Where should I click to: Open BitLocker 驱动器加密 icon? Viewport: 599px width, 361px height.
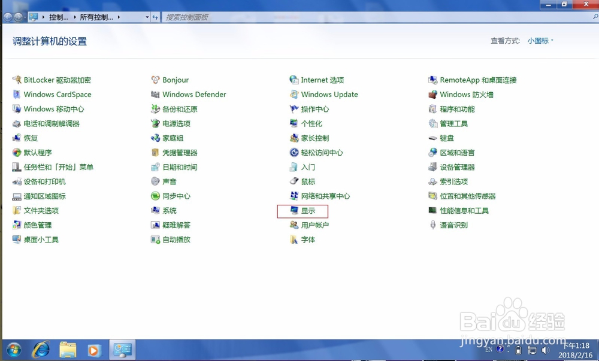click(17, 80)
